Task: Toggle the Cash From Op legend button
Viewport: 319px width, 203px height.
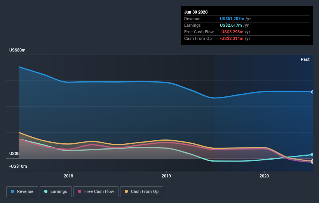Action: [x=141, y=192]
